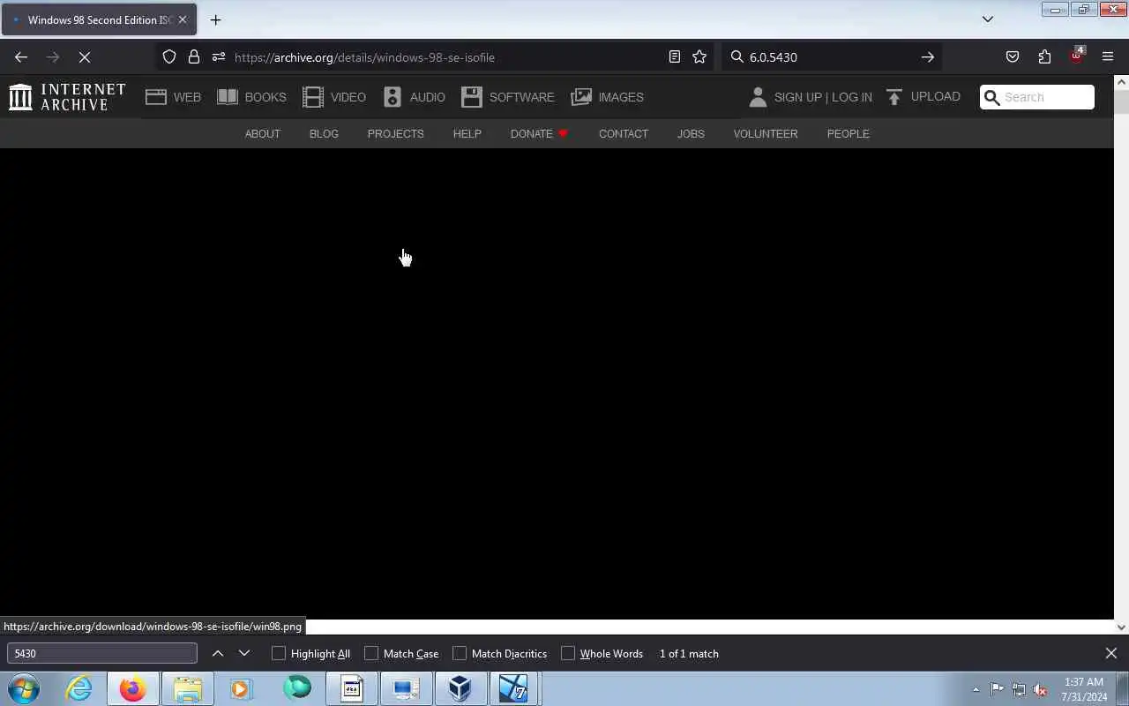Launch Internet Explorer from taskbar
Viewport: 1129px width, 706px height.
point(79,688)
